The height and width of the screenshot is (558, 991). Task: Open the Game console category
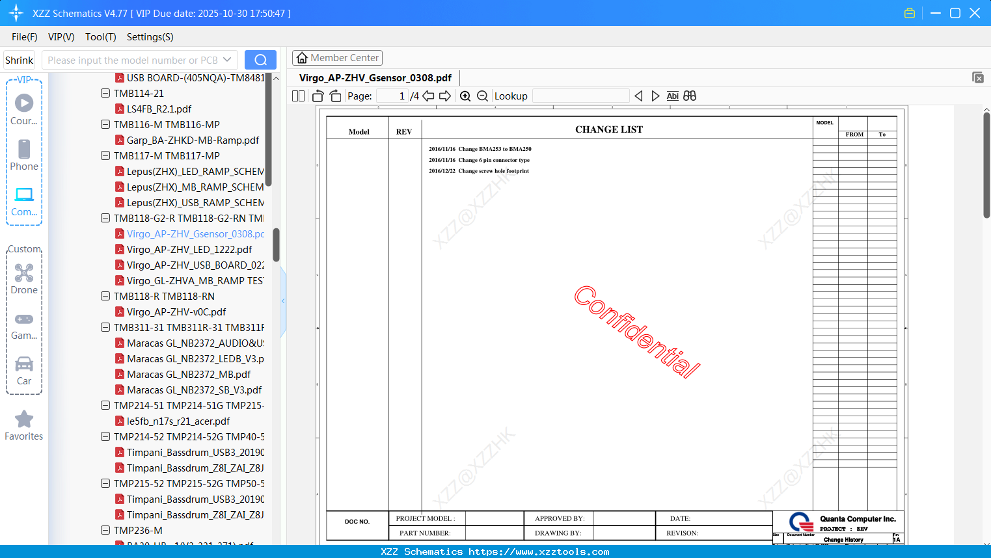pos(24,325)
